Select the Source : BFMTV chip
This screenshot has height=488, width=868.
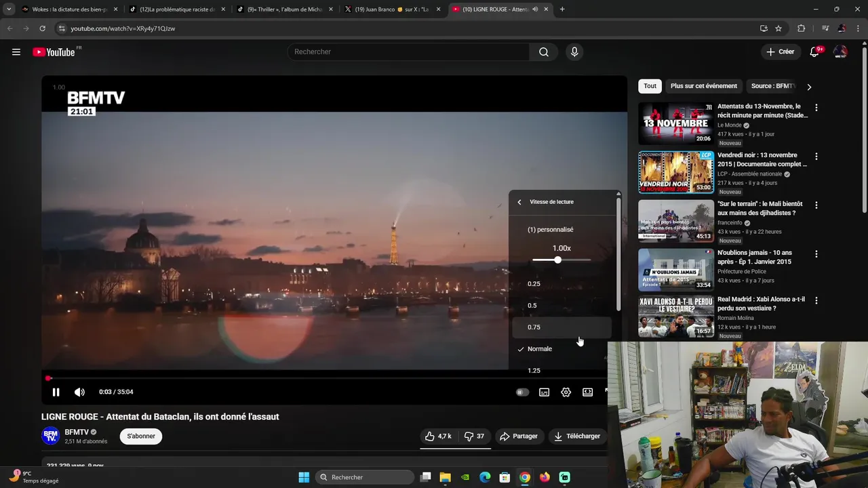773,86
